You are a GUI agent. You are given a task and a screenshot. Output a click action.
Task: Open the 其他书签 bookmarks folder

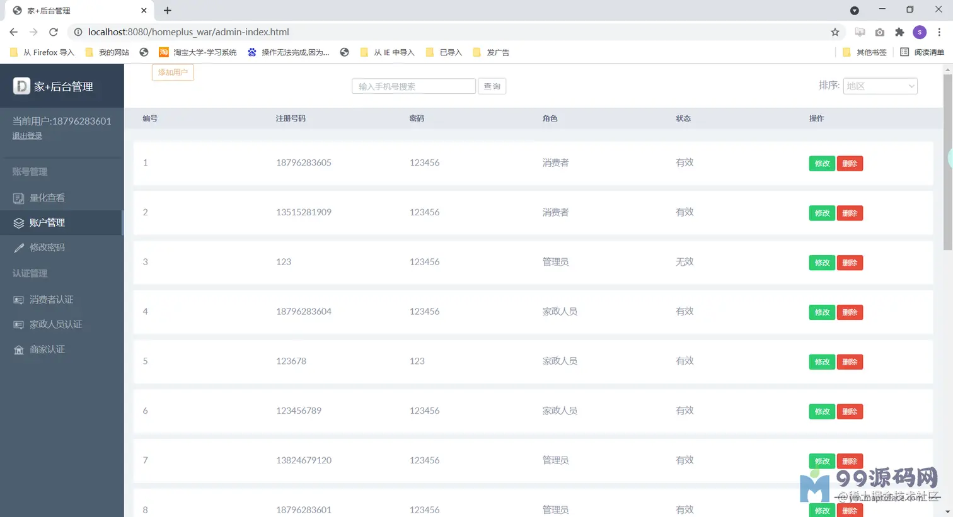865,52
